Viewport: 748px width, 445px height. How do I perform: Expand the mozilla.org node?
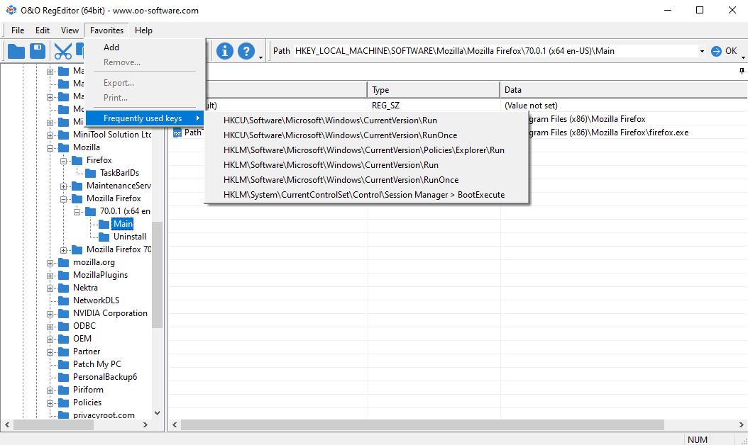pos(50,263)
